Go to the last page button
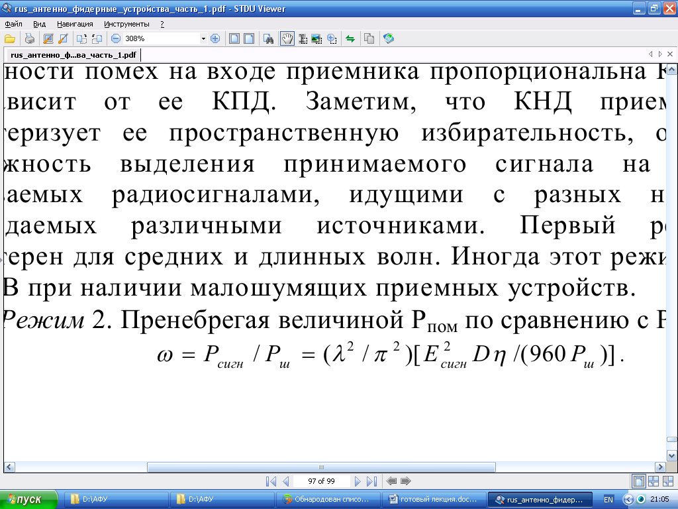678x509 pixels. pos(371,481)
